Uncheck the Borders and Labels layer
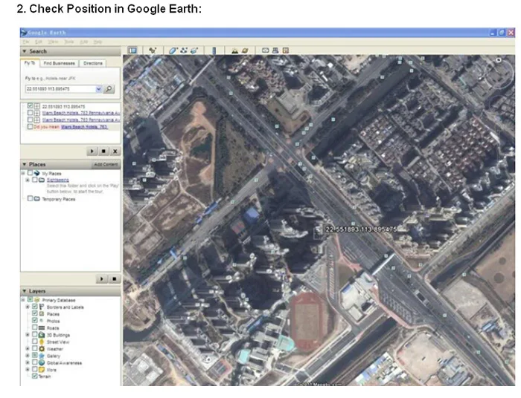 (34, 307)
